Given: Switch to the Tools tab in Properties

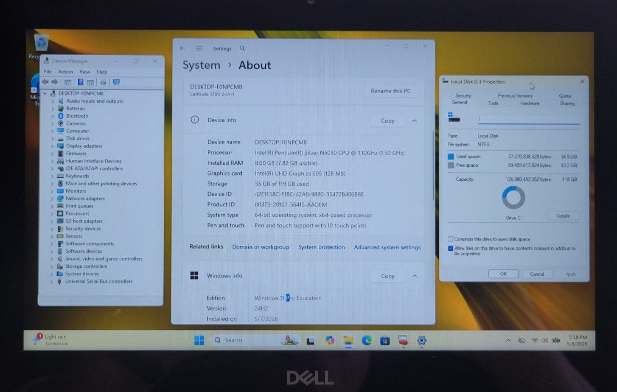Looking at the screenshot, I should pyautogui.click(x=493, y=103).
